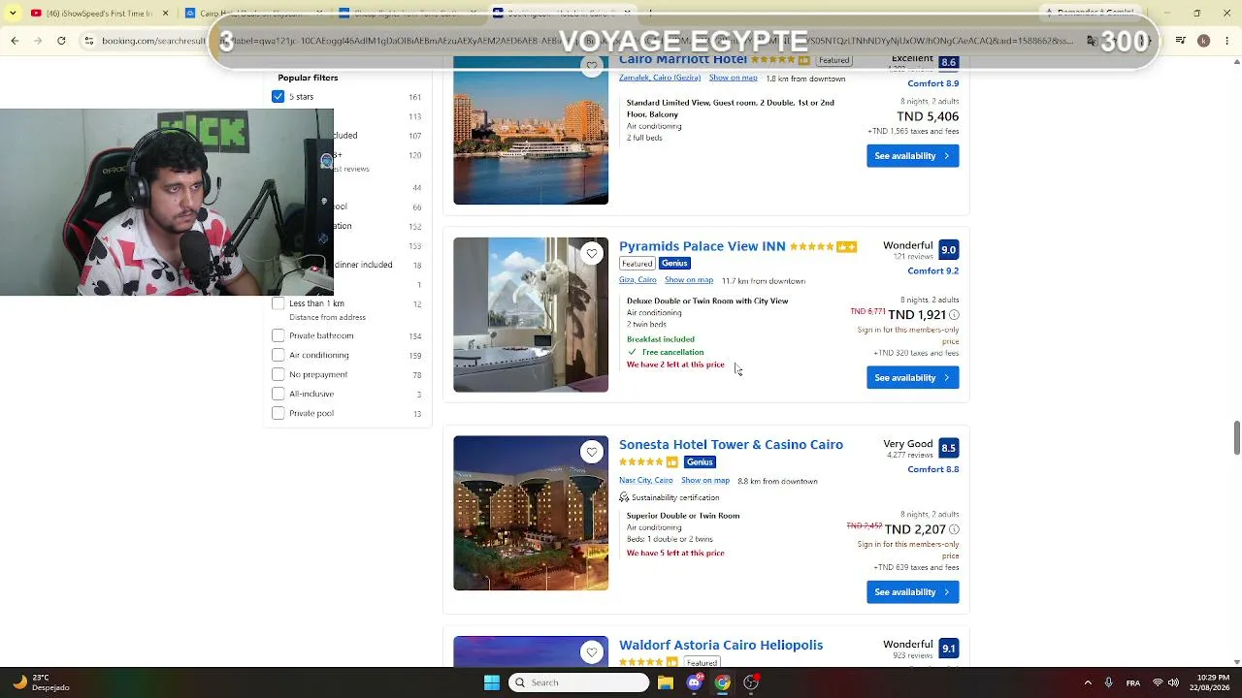Click the "We have 2 left at this price" text

(675, 365)
